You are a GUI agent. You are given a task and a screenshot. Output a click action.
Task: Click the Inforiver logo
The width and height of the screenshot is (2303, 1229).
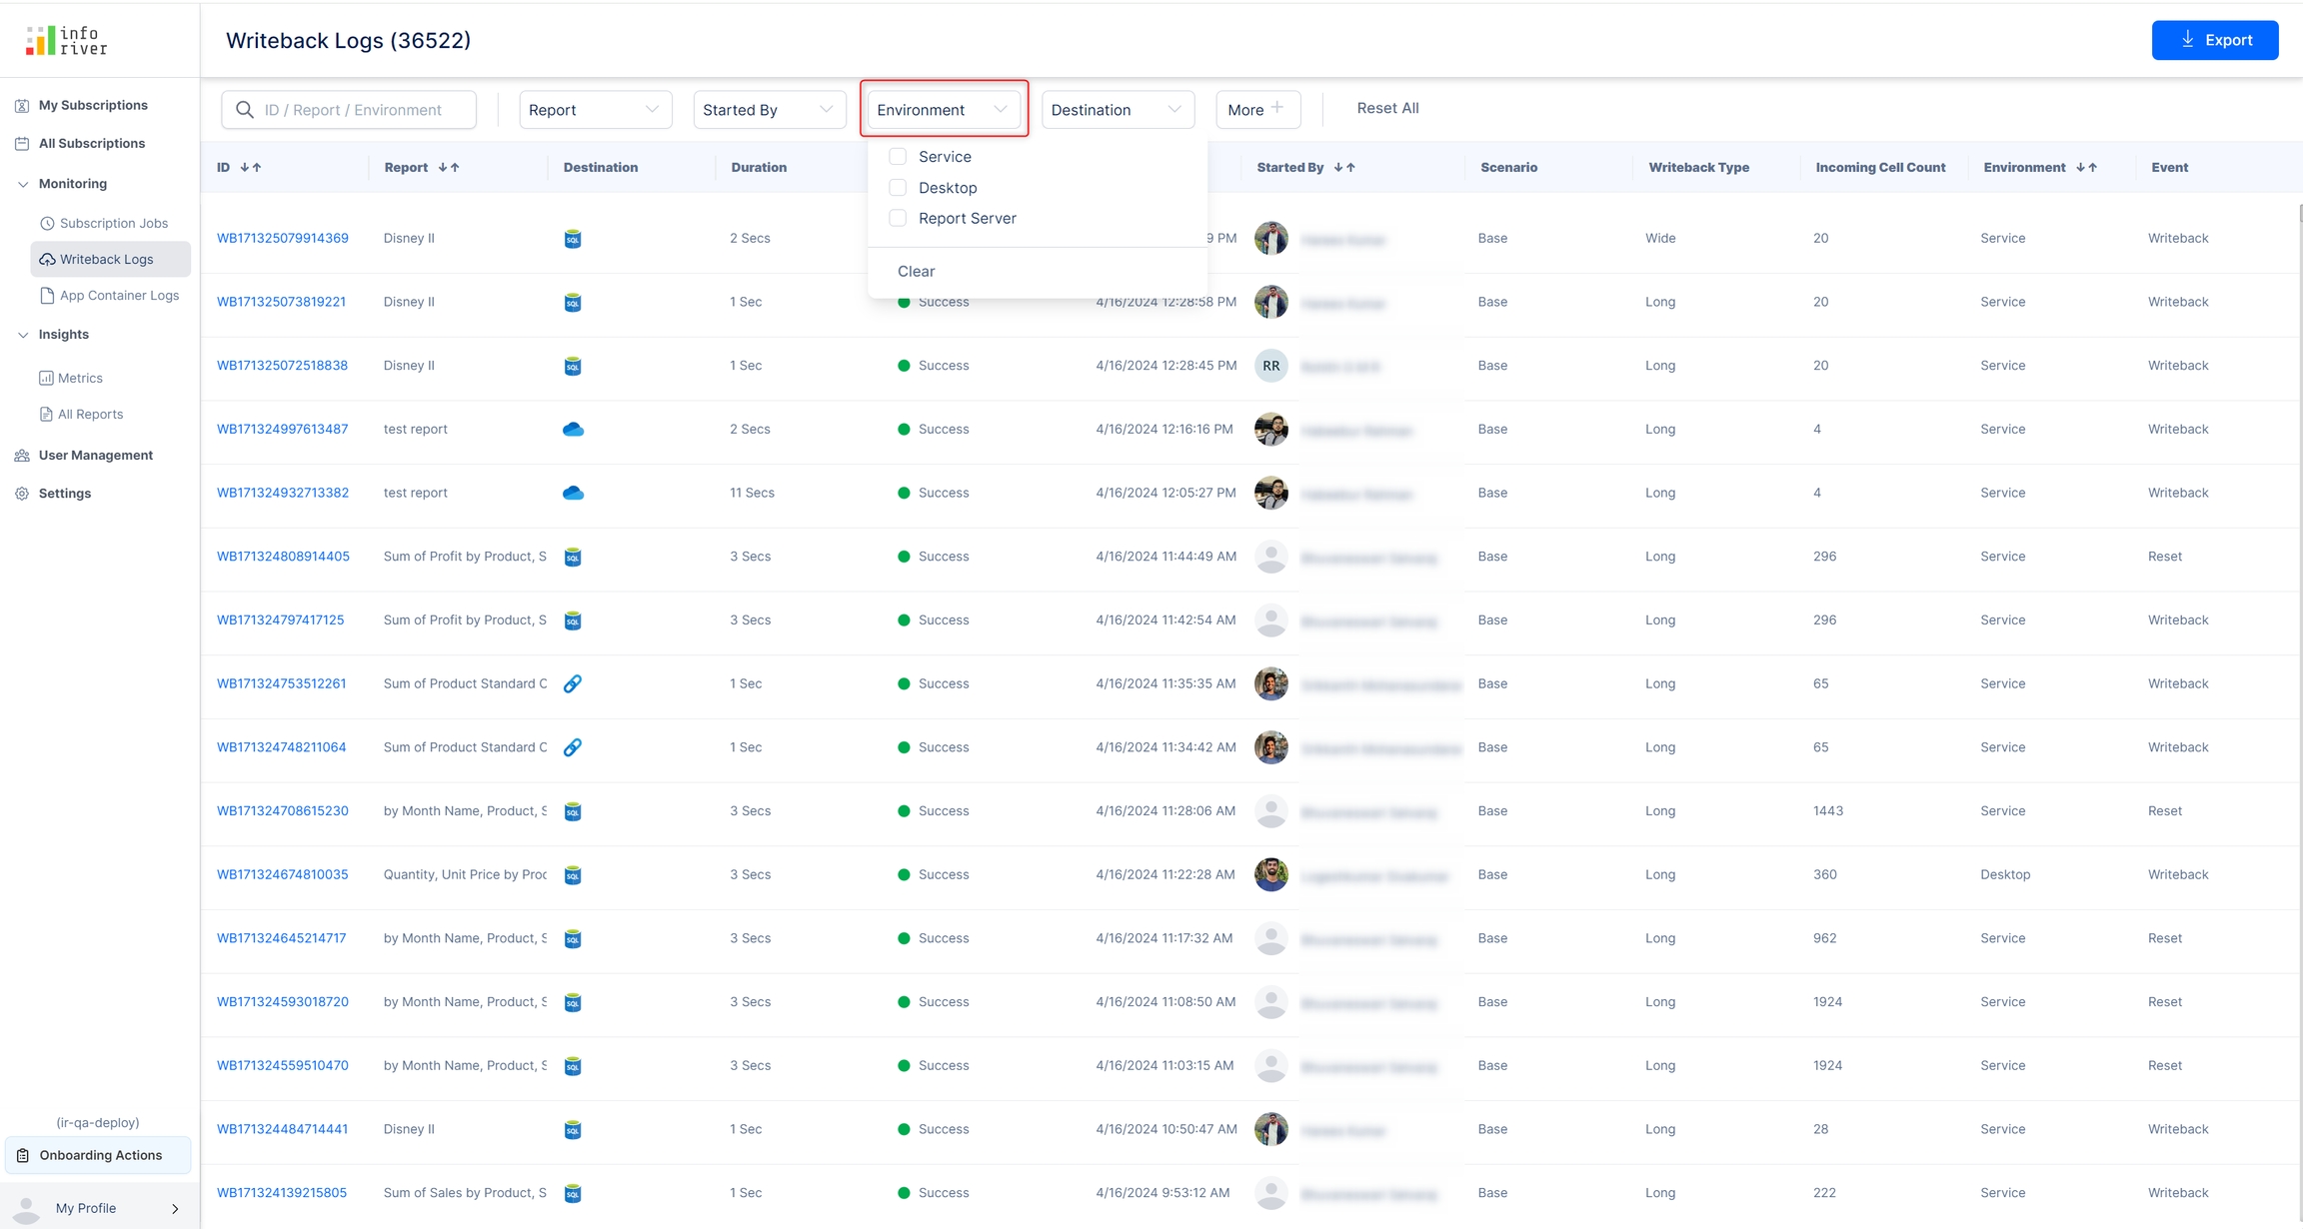67,41
